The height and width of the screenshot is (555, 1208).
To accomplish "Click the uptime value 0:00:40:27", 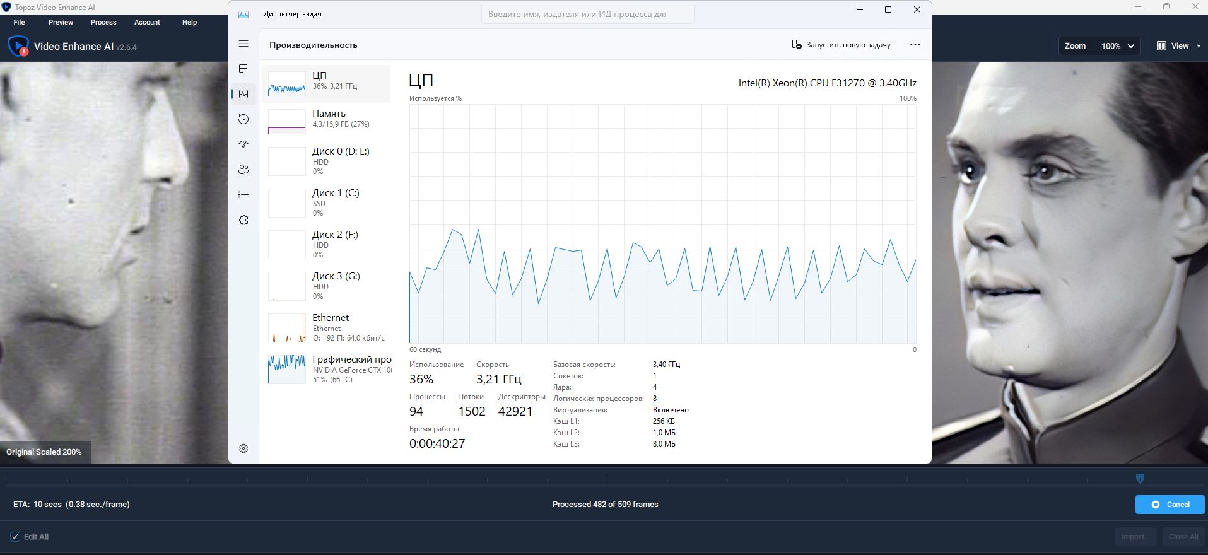I will click(x=437, y=443).
